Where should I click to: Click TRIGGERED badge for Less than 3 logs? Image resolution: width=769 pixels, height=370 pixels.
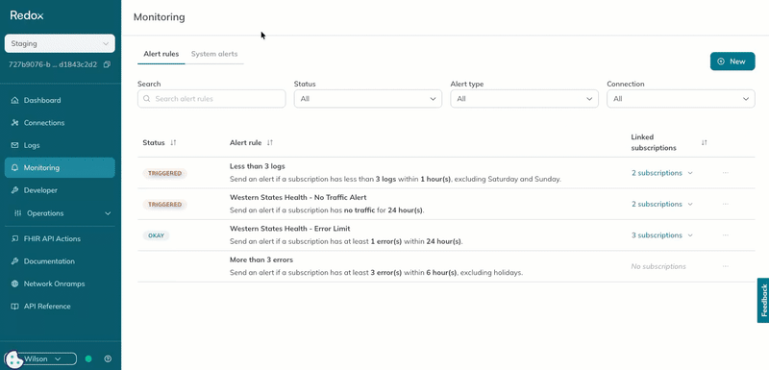coord(164,173)
